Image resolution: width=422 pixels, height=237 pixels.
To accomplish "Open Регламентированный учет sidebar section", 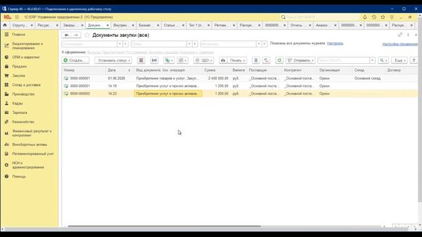I will [33, 153].
